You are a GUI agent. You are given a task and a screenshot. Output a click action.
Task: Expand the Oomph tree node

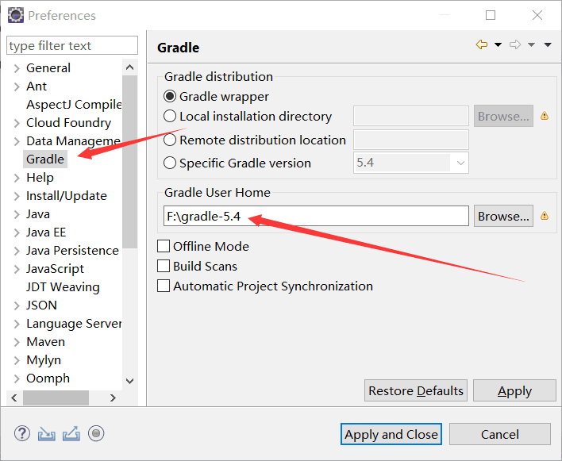pyautogui.click(x=17, y=378)
